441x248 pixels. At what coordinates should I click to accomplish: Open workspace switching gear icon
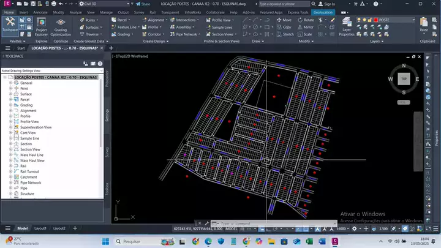(355, 229)
